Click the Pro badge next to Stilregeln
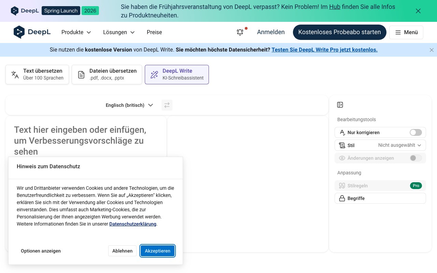Screen dimensions: 437x273 click(416, 186)
